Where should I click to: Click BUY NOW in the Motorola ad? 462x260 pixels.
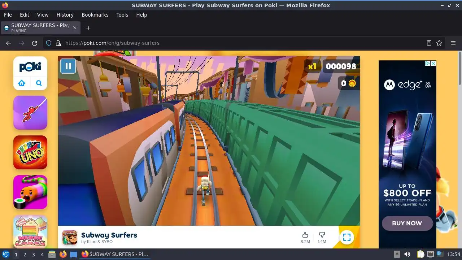[x=407, y=223]
